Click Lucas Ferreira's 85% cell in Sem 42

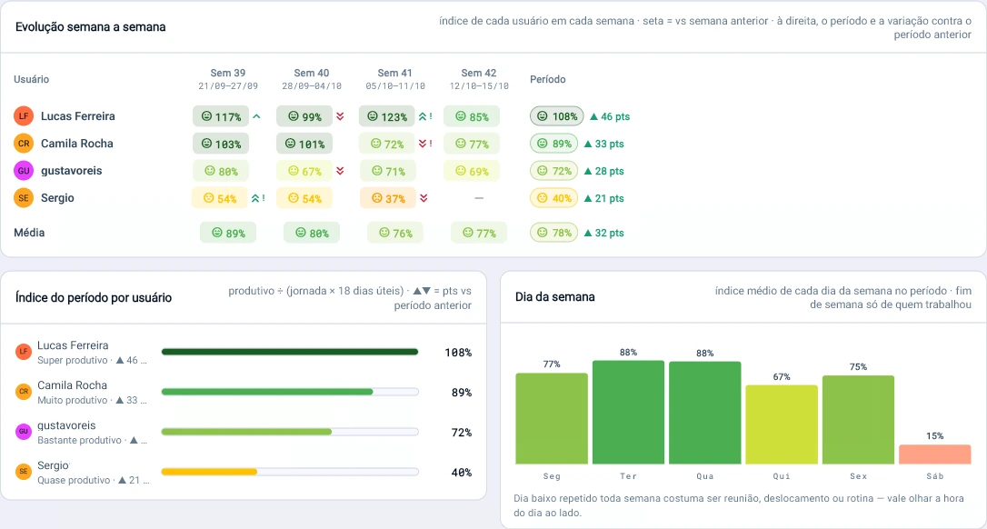pos(472,116)
